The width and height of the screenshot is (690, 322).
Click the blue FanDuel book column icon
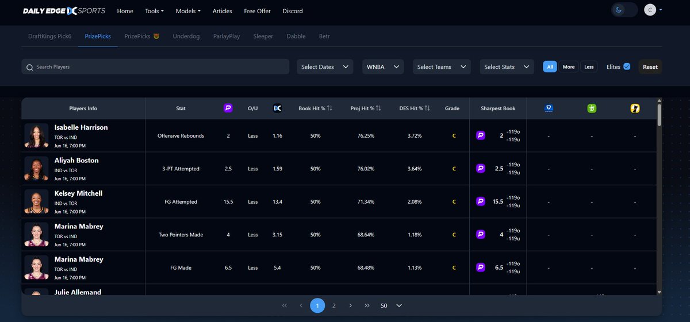pyautogui.click(x=549, y=108)
